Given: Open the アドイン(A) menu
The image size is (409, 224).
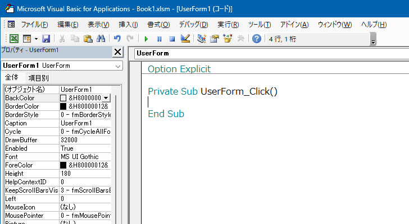Looking at the screenshot, I should pyautogui.click(x=294, y=25).
